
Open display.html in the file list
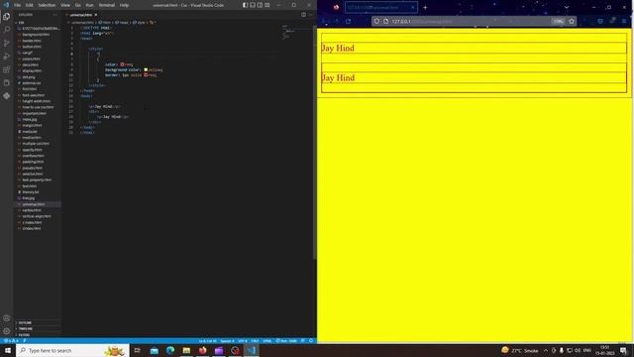point(38,70)
